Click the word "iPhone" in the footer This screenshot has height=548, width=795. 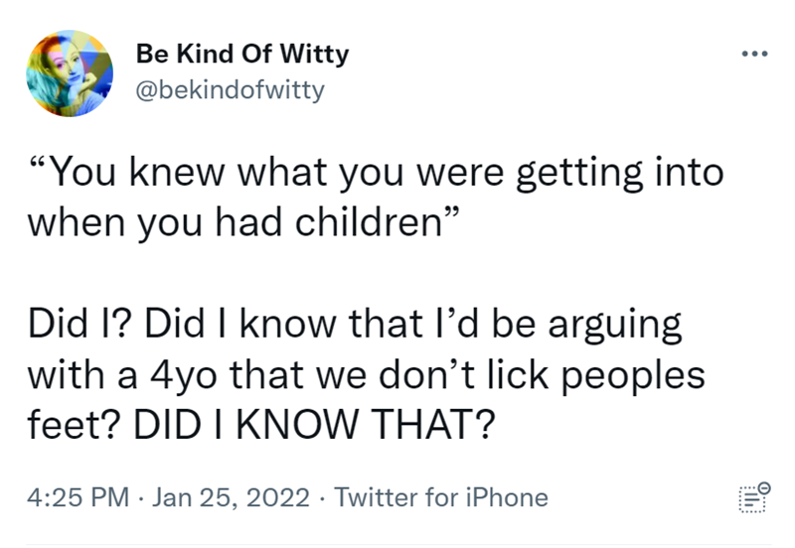click(x=508, y=496)
